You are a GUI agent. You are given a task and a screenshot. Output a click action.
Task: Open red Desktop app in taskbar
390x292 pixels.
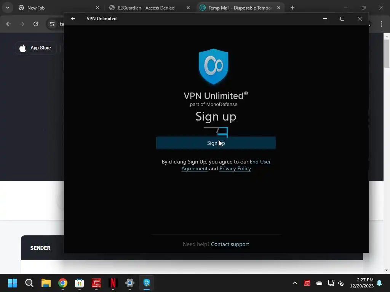pos(96,283)
